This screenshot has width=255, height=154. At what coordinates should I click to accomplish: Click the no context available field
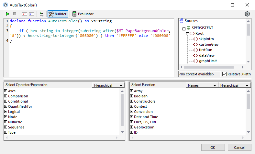(199, 74)
